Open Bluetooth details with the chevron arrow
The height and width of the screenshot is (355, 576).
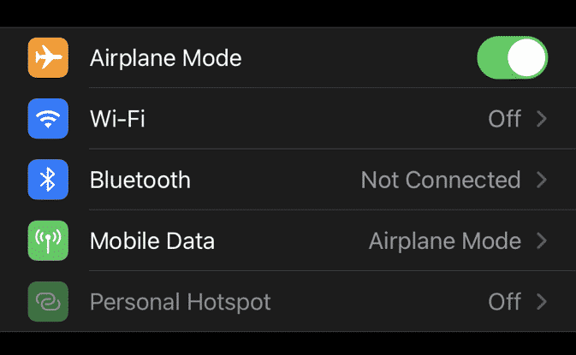point(541,180)
